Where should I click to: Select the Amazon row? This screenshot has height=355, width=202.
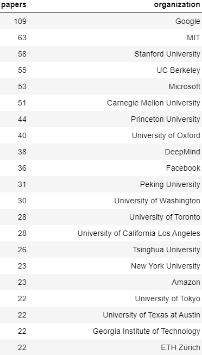[x=101, y=282]
